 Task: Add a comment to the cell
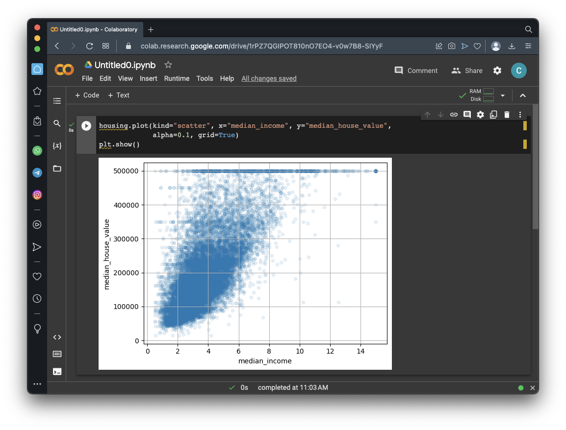(467, 115)
